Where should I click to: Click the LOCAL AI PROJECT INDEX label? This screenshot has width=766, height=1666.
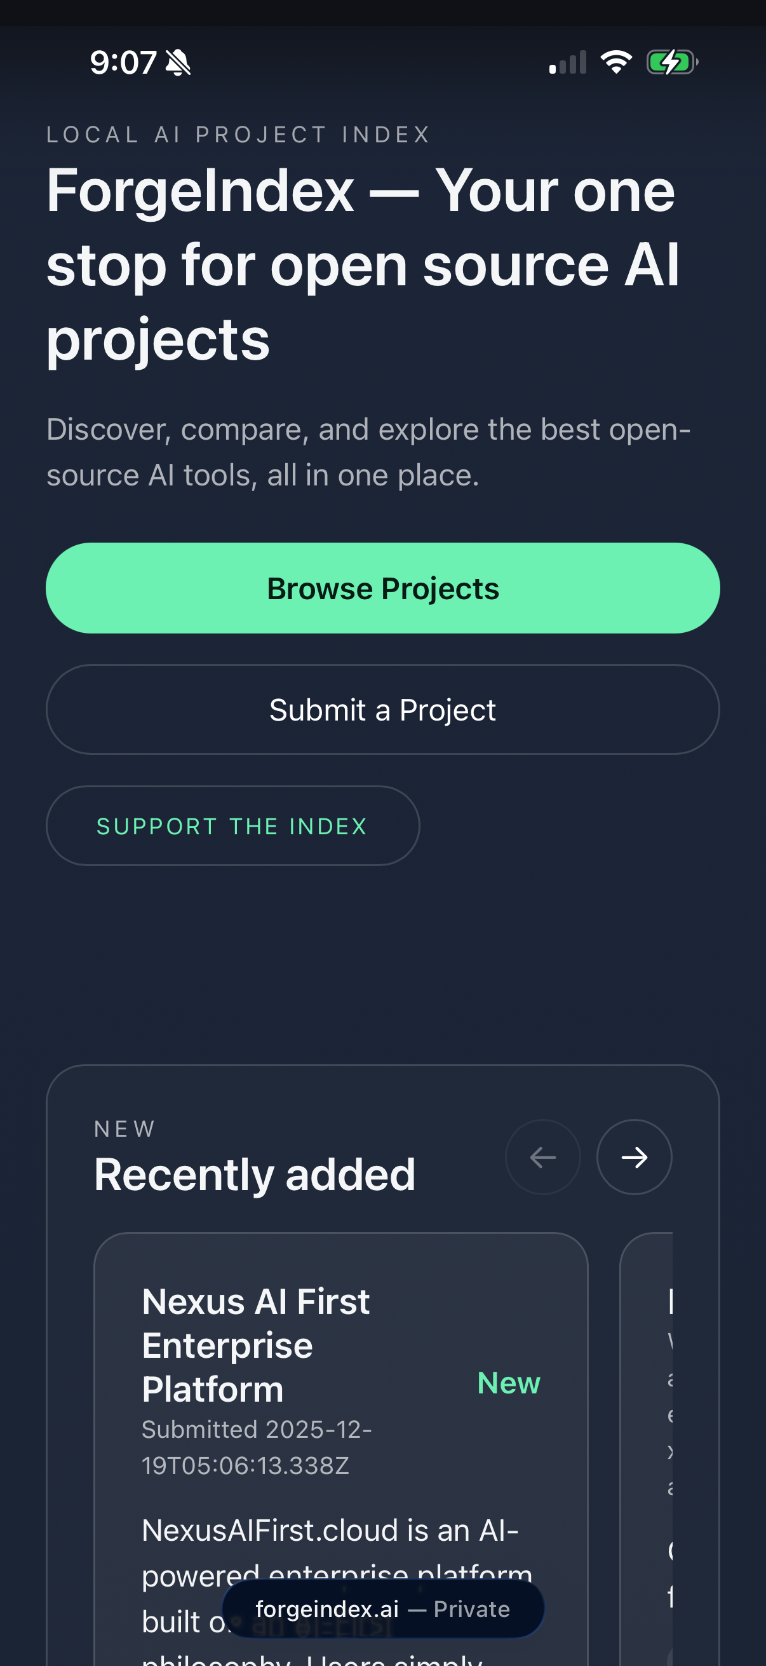[x=238, y=135]
